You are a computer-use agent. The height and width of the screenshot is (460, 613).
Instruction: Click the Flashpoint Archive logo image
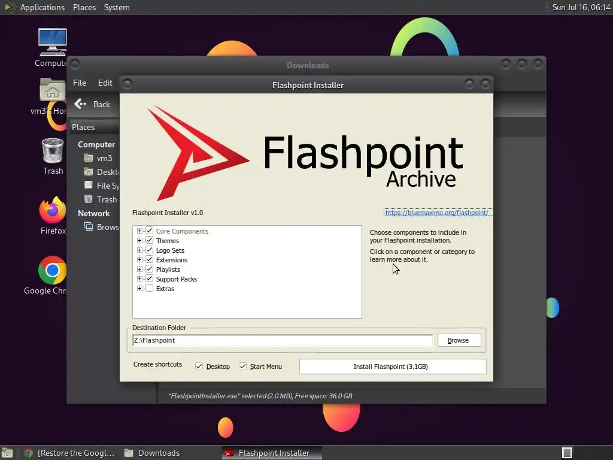pos(306,153)
